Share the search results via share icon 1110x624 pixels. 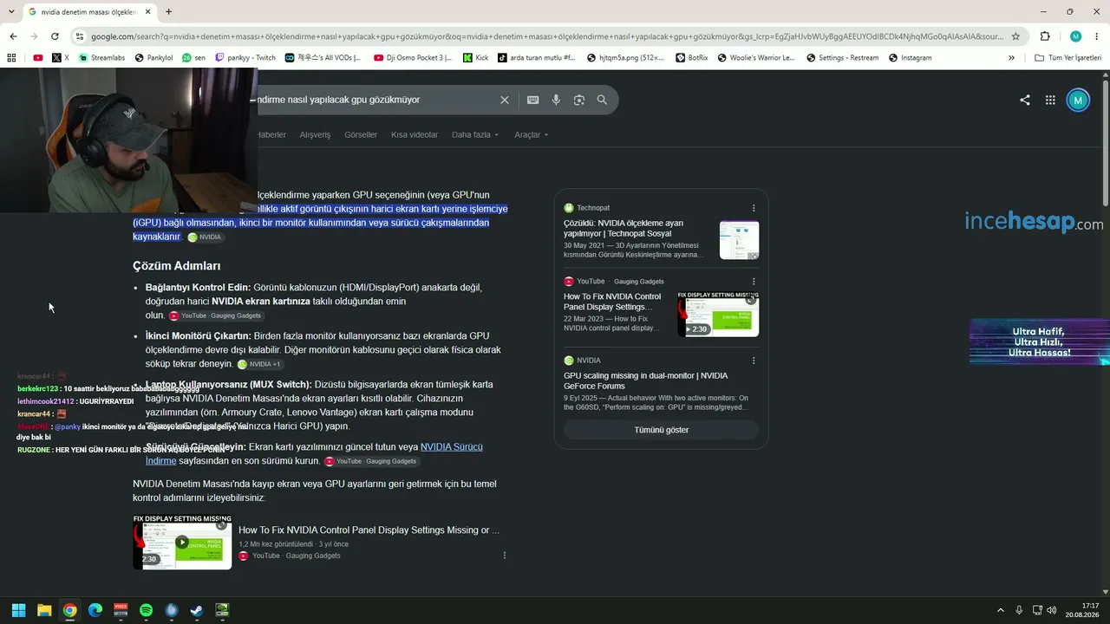click(x=1025, y=100)
